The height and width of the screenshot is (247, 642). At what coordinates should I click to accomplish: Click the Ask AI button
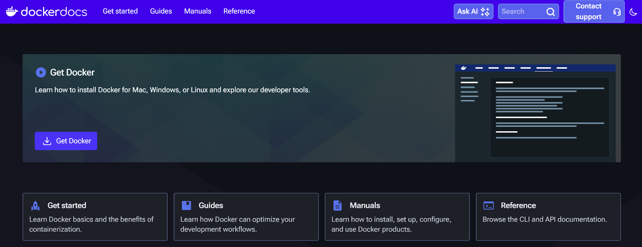tap(473, 12)
